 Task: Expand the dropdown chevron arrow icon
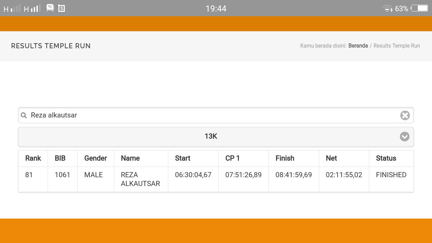pos(405,136)
